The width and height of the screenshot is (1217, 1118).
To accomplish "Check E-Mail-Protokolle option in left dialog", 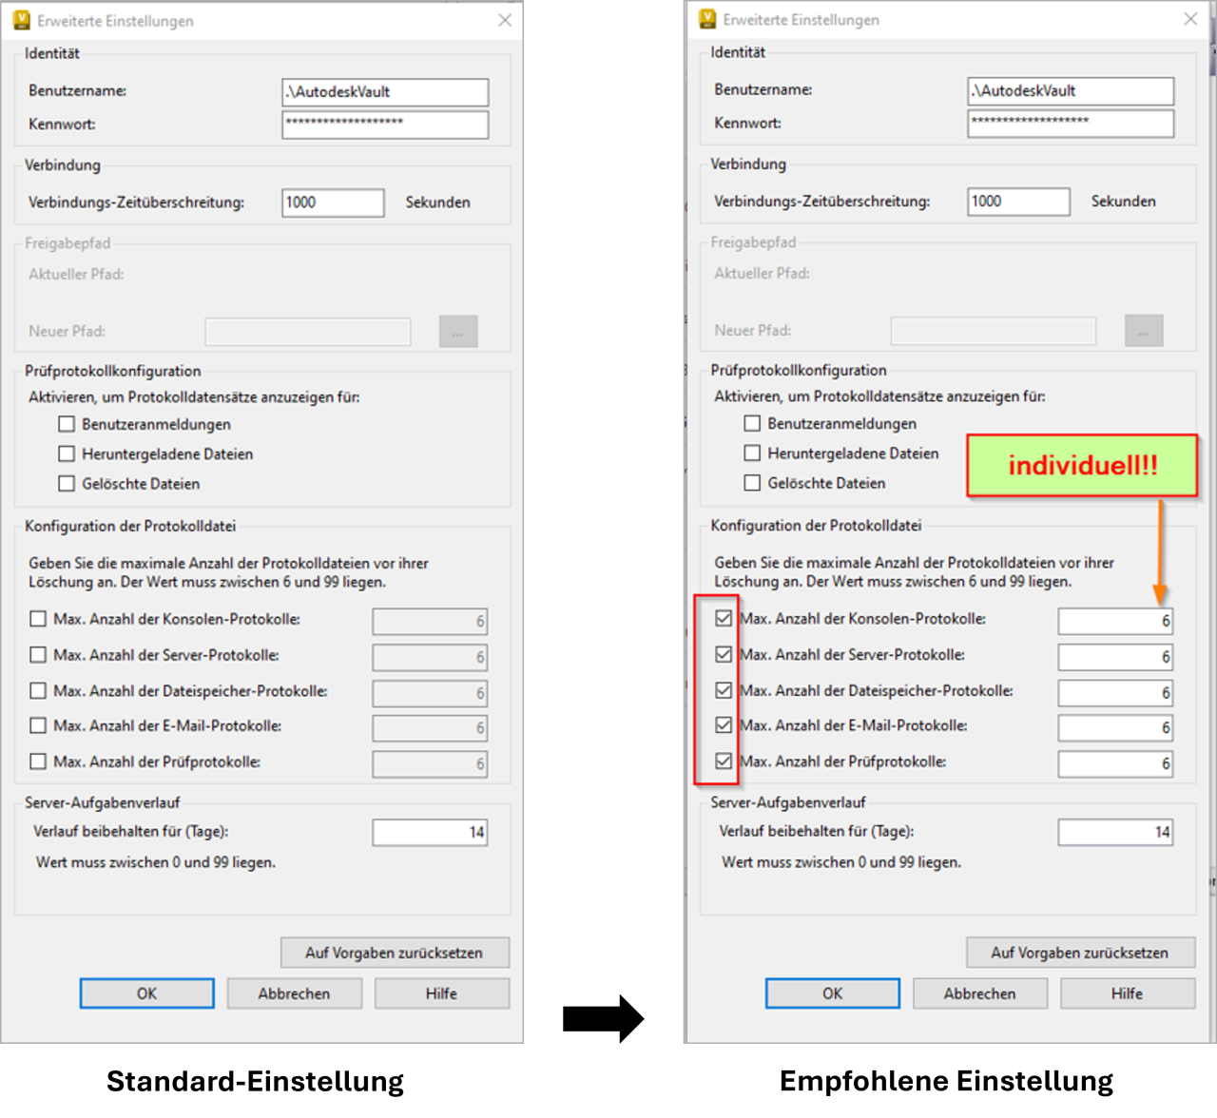I will pos(38,725).
